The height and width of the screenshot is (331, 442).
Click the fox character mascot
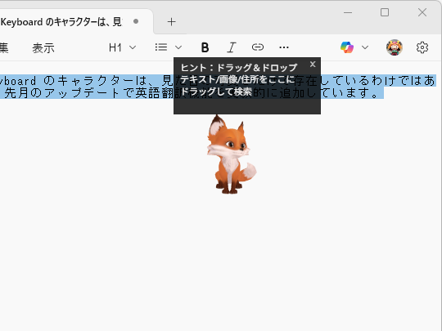click(x=231, y=154)
